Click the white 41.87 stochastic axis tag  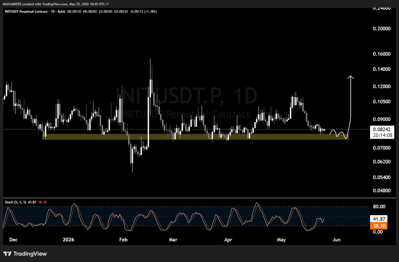tap(379, 219)
